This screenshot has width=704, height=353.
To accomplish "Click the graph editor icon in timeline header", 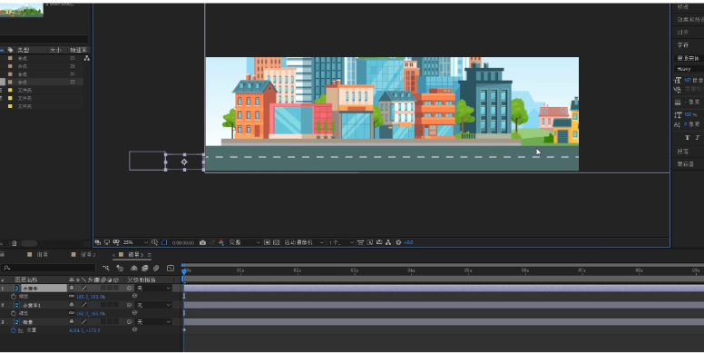I will tap(171, 268).
